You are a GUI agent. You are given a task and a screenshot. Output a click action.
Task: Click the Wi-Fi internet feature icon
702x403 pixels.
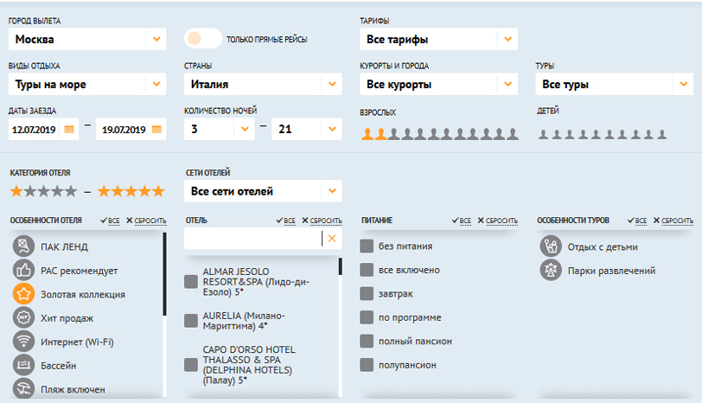[23, 342]
